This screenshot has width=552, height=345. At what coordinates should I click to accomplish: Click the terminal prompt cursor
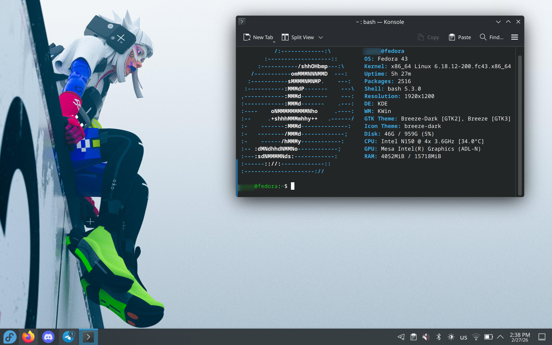[x=293, y=186]
